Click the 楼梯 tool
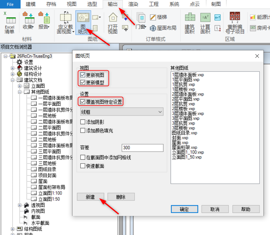Viewport: 270px width, 235px height. [158, 17]
